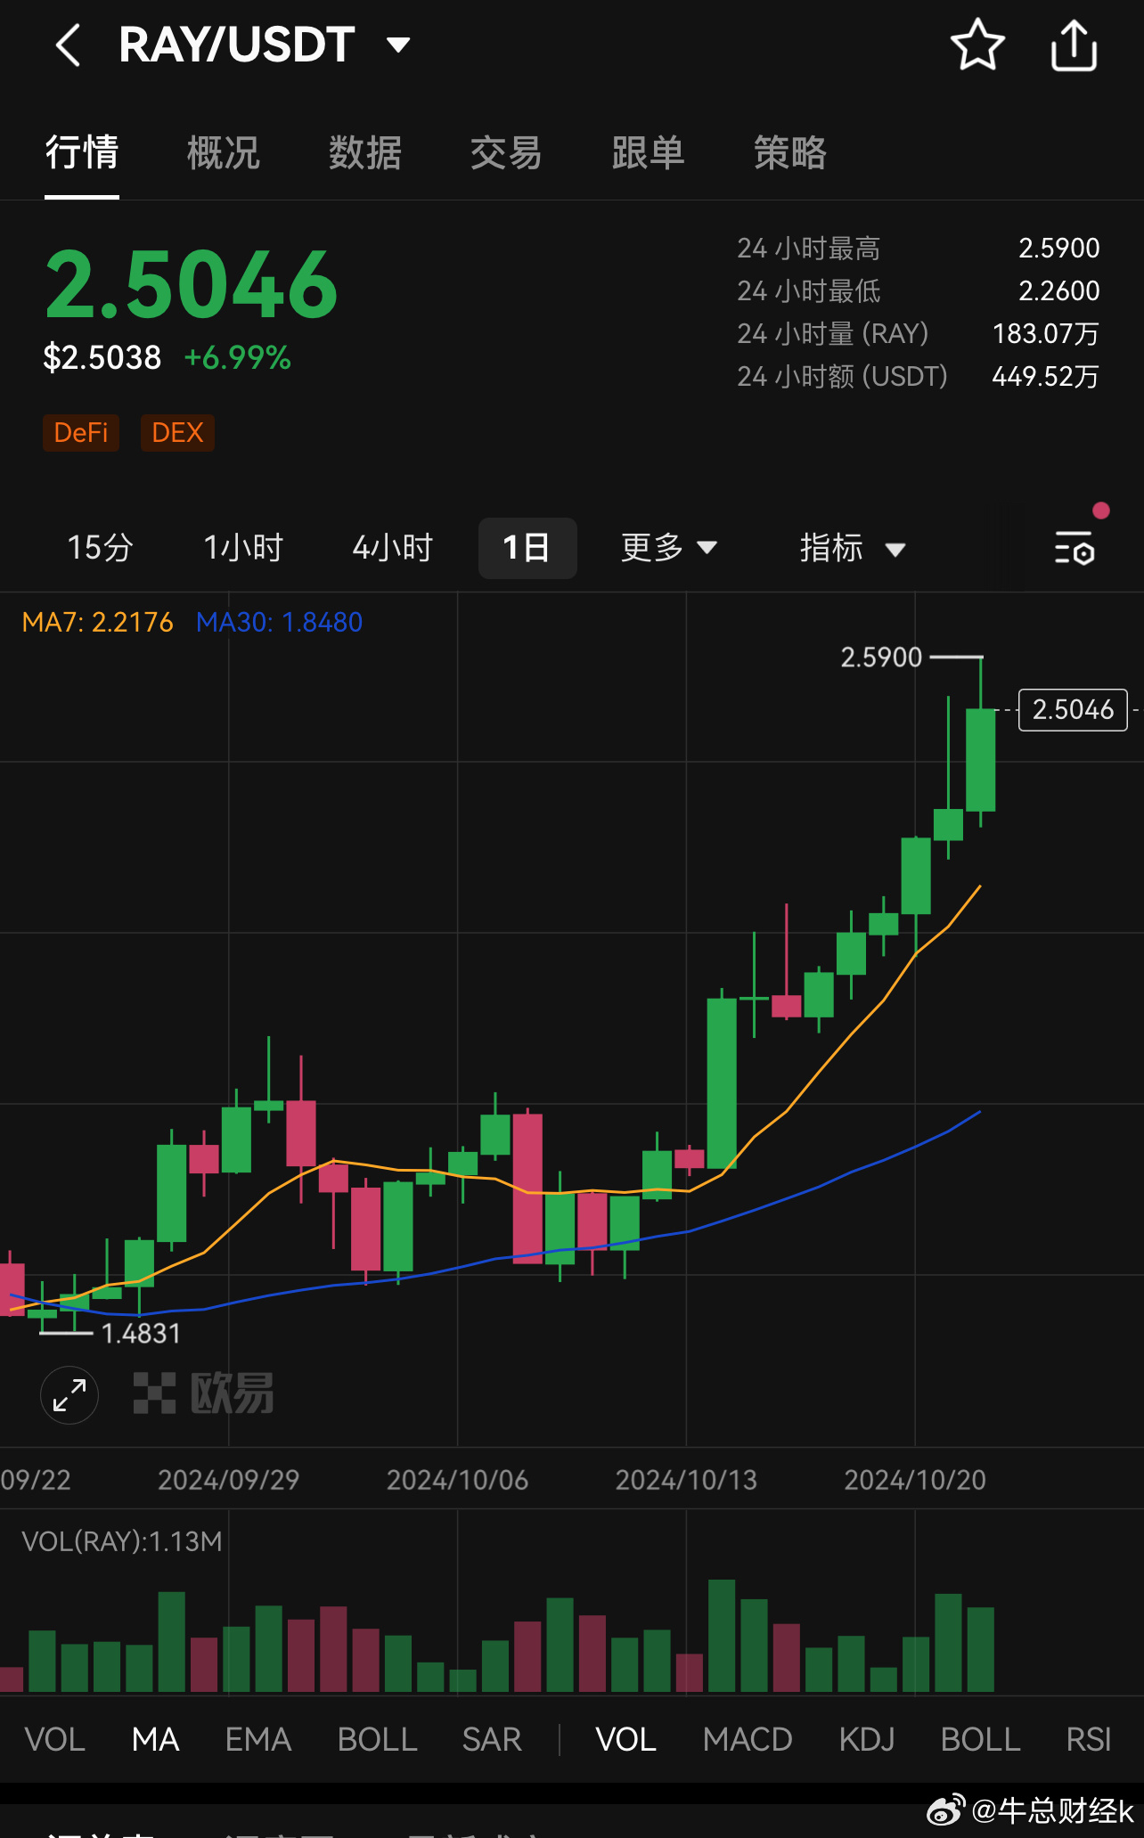This screenshot has width=1144, height=1838.
Task: Switch to the 概况 tab
Action: [223, 153]
